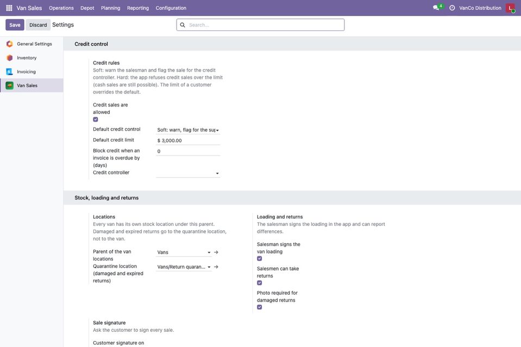This screenshot has height=347, width=521.
Task: Click the Sale signature heading
Action: pyautogui.click(x=109, y=323)
